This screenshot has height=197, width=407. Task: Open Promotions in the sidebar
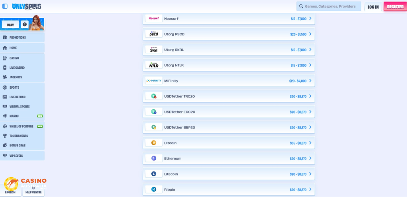point(18,37)
